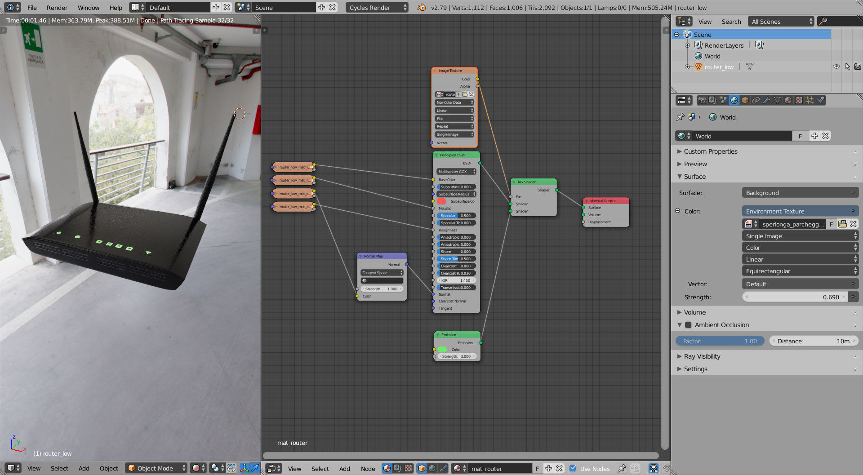Toggle visibility eye for router_low
Screen dimensions: 863x475
[836, 67]
